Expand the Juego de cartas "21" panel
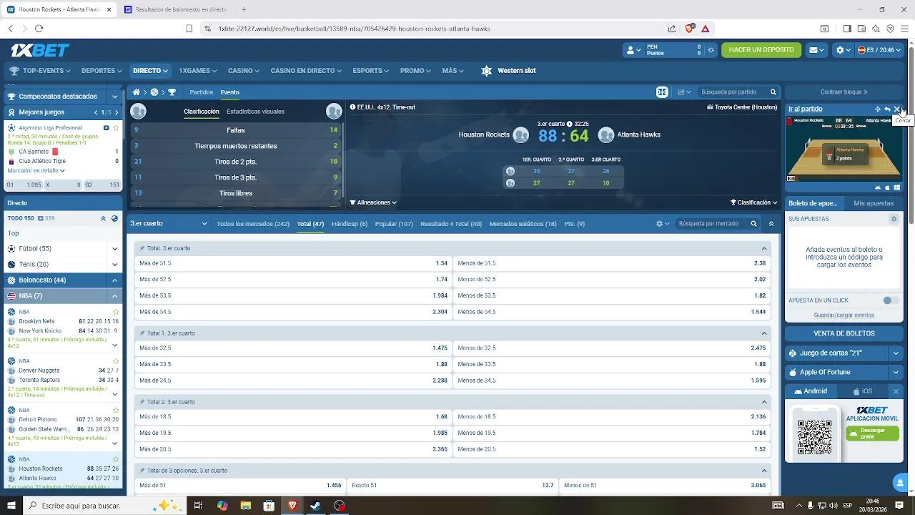The height and width of the screenshot is (515, 915). click(x=896, y=353)
